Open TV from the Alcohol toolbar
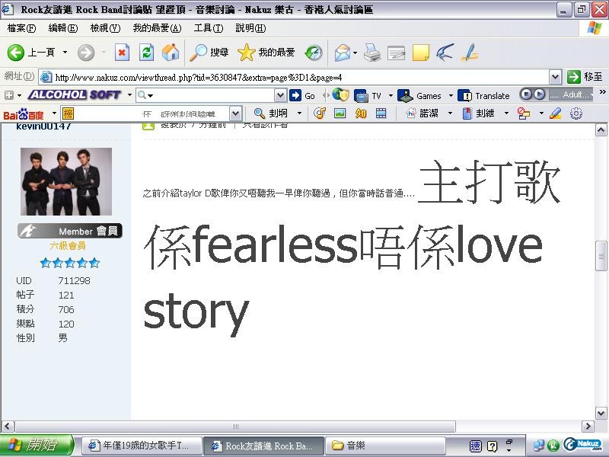Image resolution: width=609 pixels, height=457 pixels. coord(368,96)
